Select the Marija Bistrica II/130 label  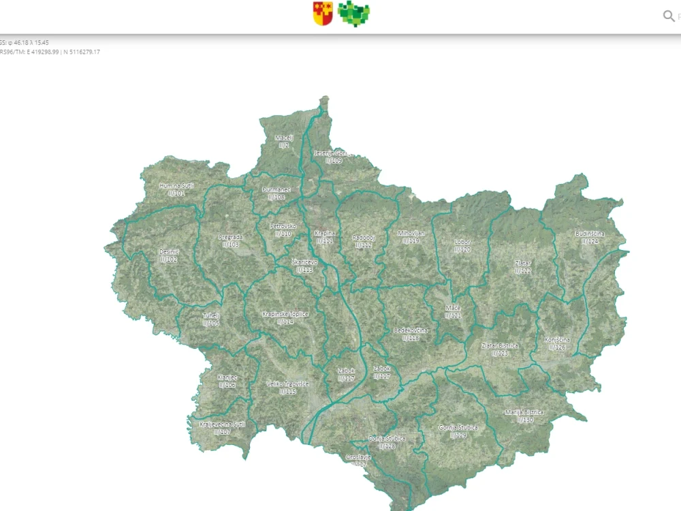pyautogui.click(x=524, y=416)
